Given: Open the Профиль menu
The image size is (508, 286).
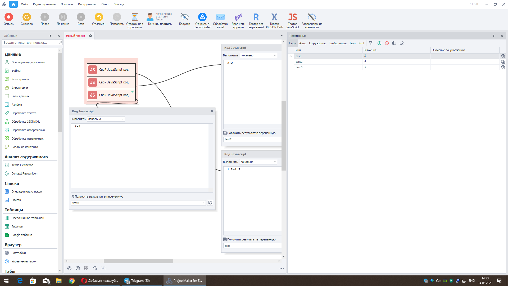Looking at the screenshot, I should tap(67, 4).
